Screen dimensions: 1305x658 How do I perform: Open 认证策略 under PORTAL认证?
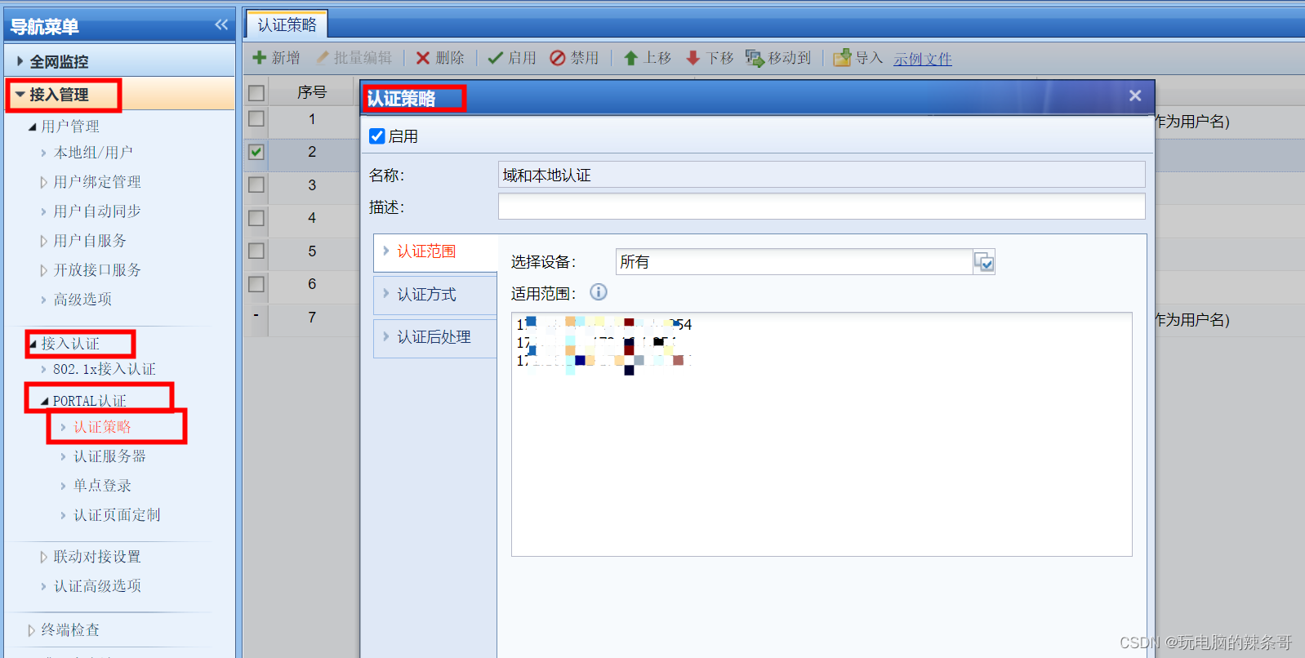tap(102, 427)
